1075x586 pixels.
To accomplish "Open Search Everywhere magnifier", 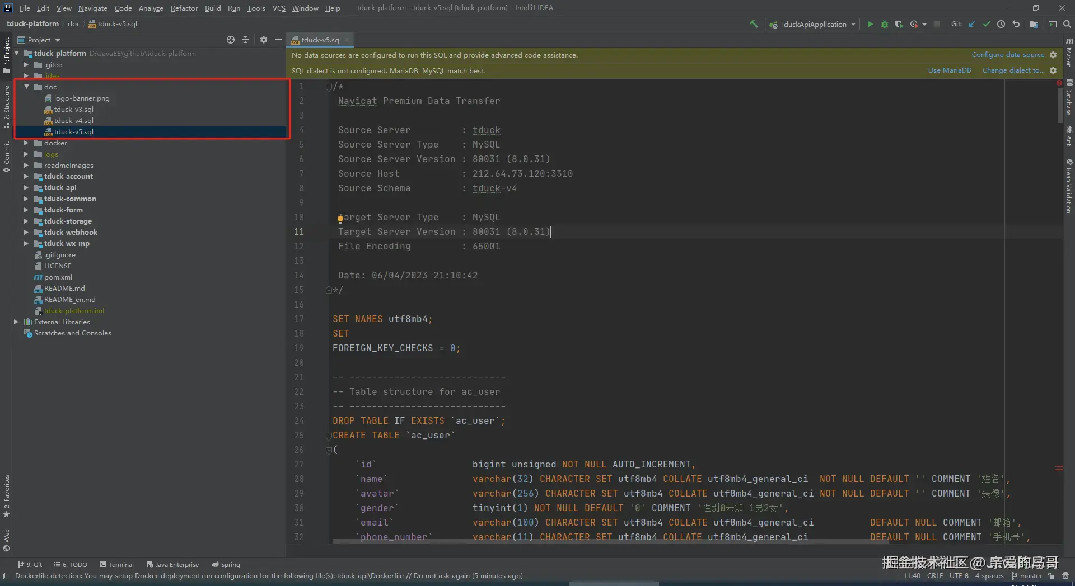I will point(1067,24).
